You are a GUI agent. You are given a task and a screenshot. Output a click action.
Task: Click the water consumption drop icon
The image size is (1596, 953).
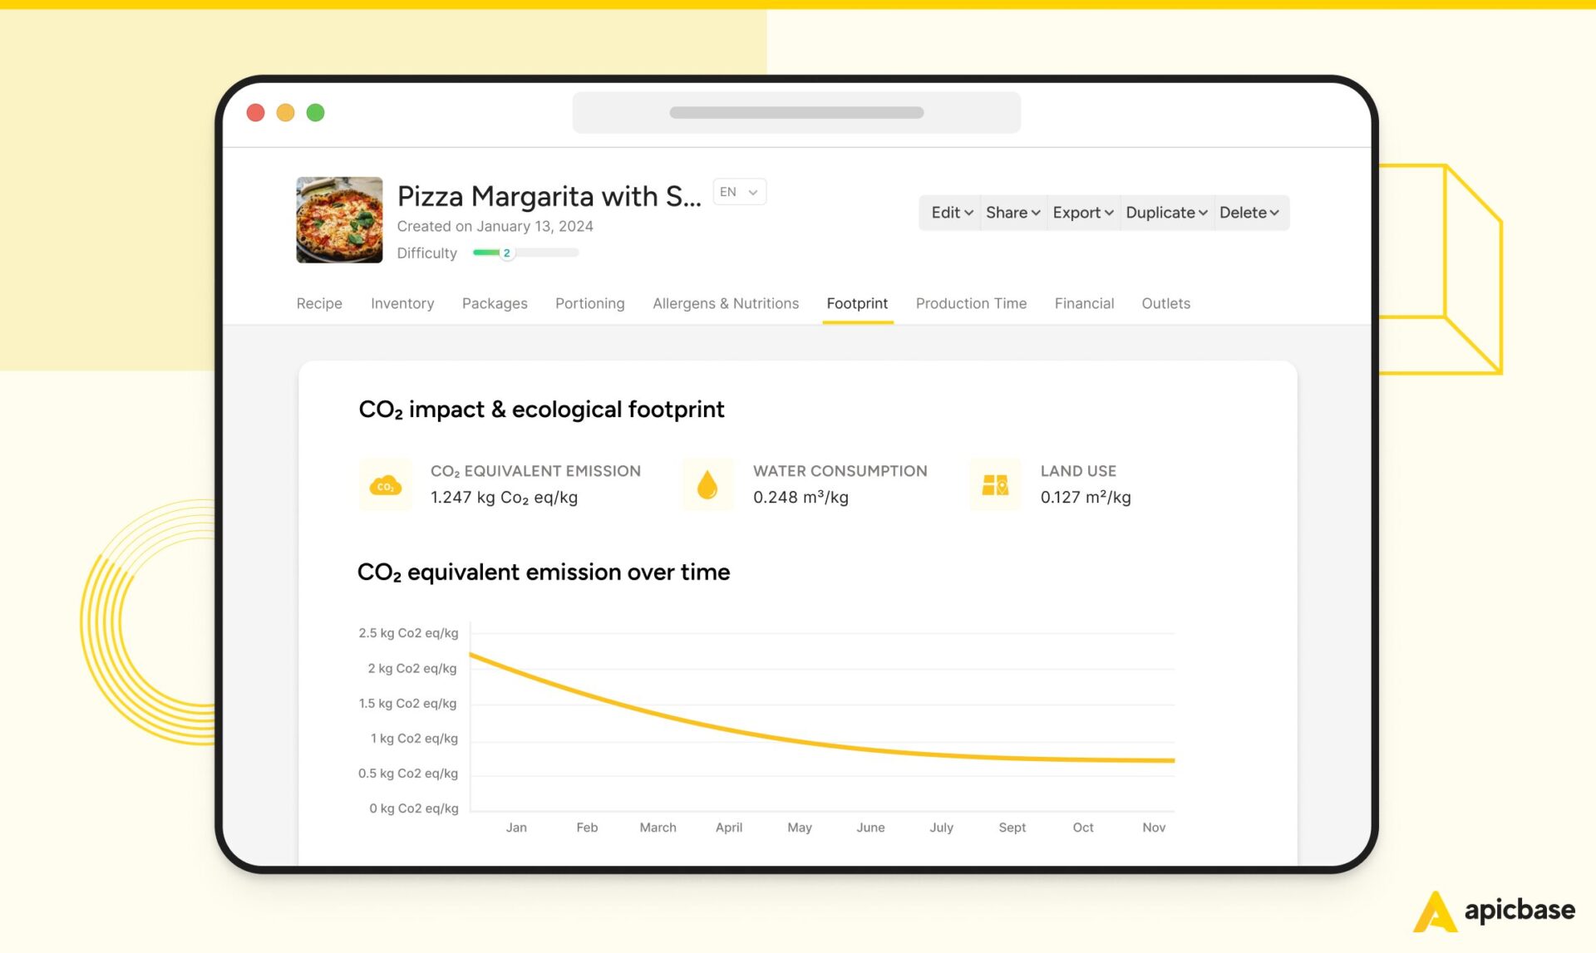pos(707,484)
